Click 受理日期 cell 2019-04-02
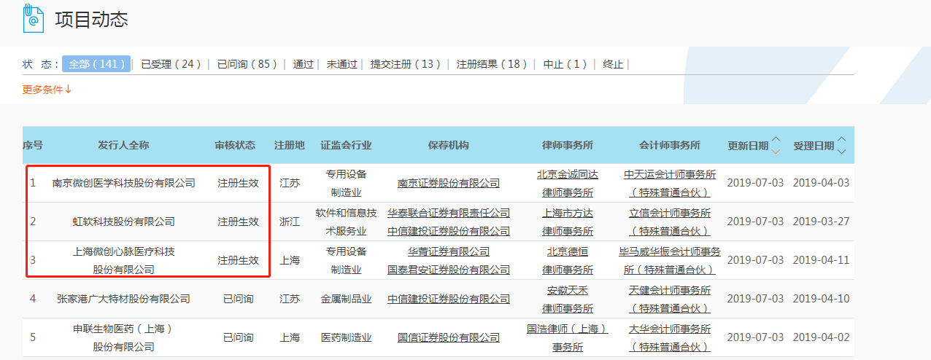The height and width of the screenshot is (360, 931). click(x=822, y=337)
